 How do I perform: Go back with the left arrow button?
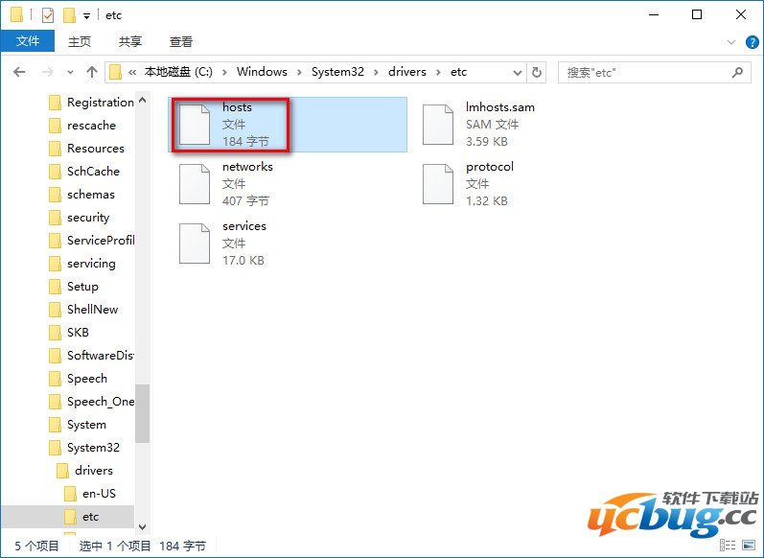pyautogui.click(x=19, y=72)
